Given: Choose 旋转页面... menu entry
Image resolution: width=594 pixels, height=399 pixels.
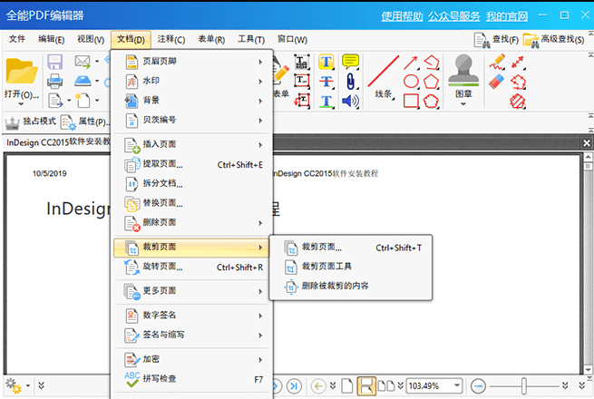Looking at the screenshot, I should pyautogui.click(x=193, y=268).
